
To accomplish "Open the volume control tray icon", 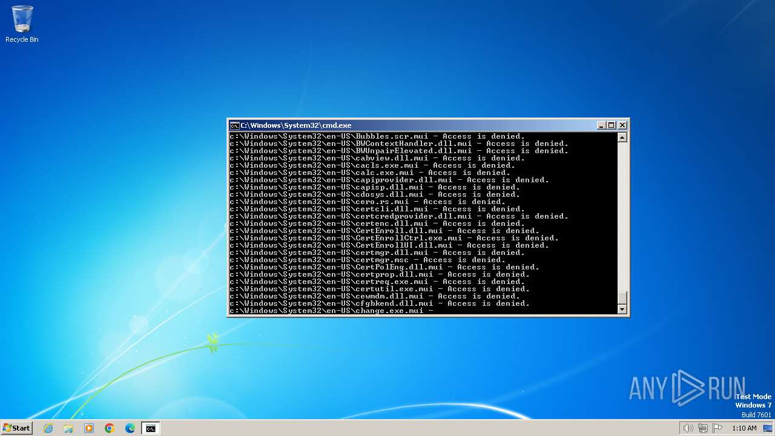I will (x=688, y=428).
